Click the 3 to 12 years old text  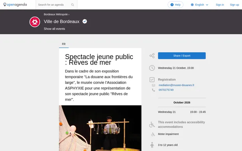pyautogui.click(x=168, y=145)
